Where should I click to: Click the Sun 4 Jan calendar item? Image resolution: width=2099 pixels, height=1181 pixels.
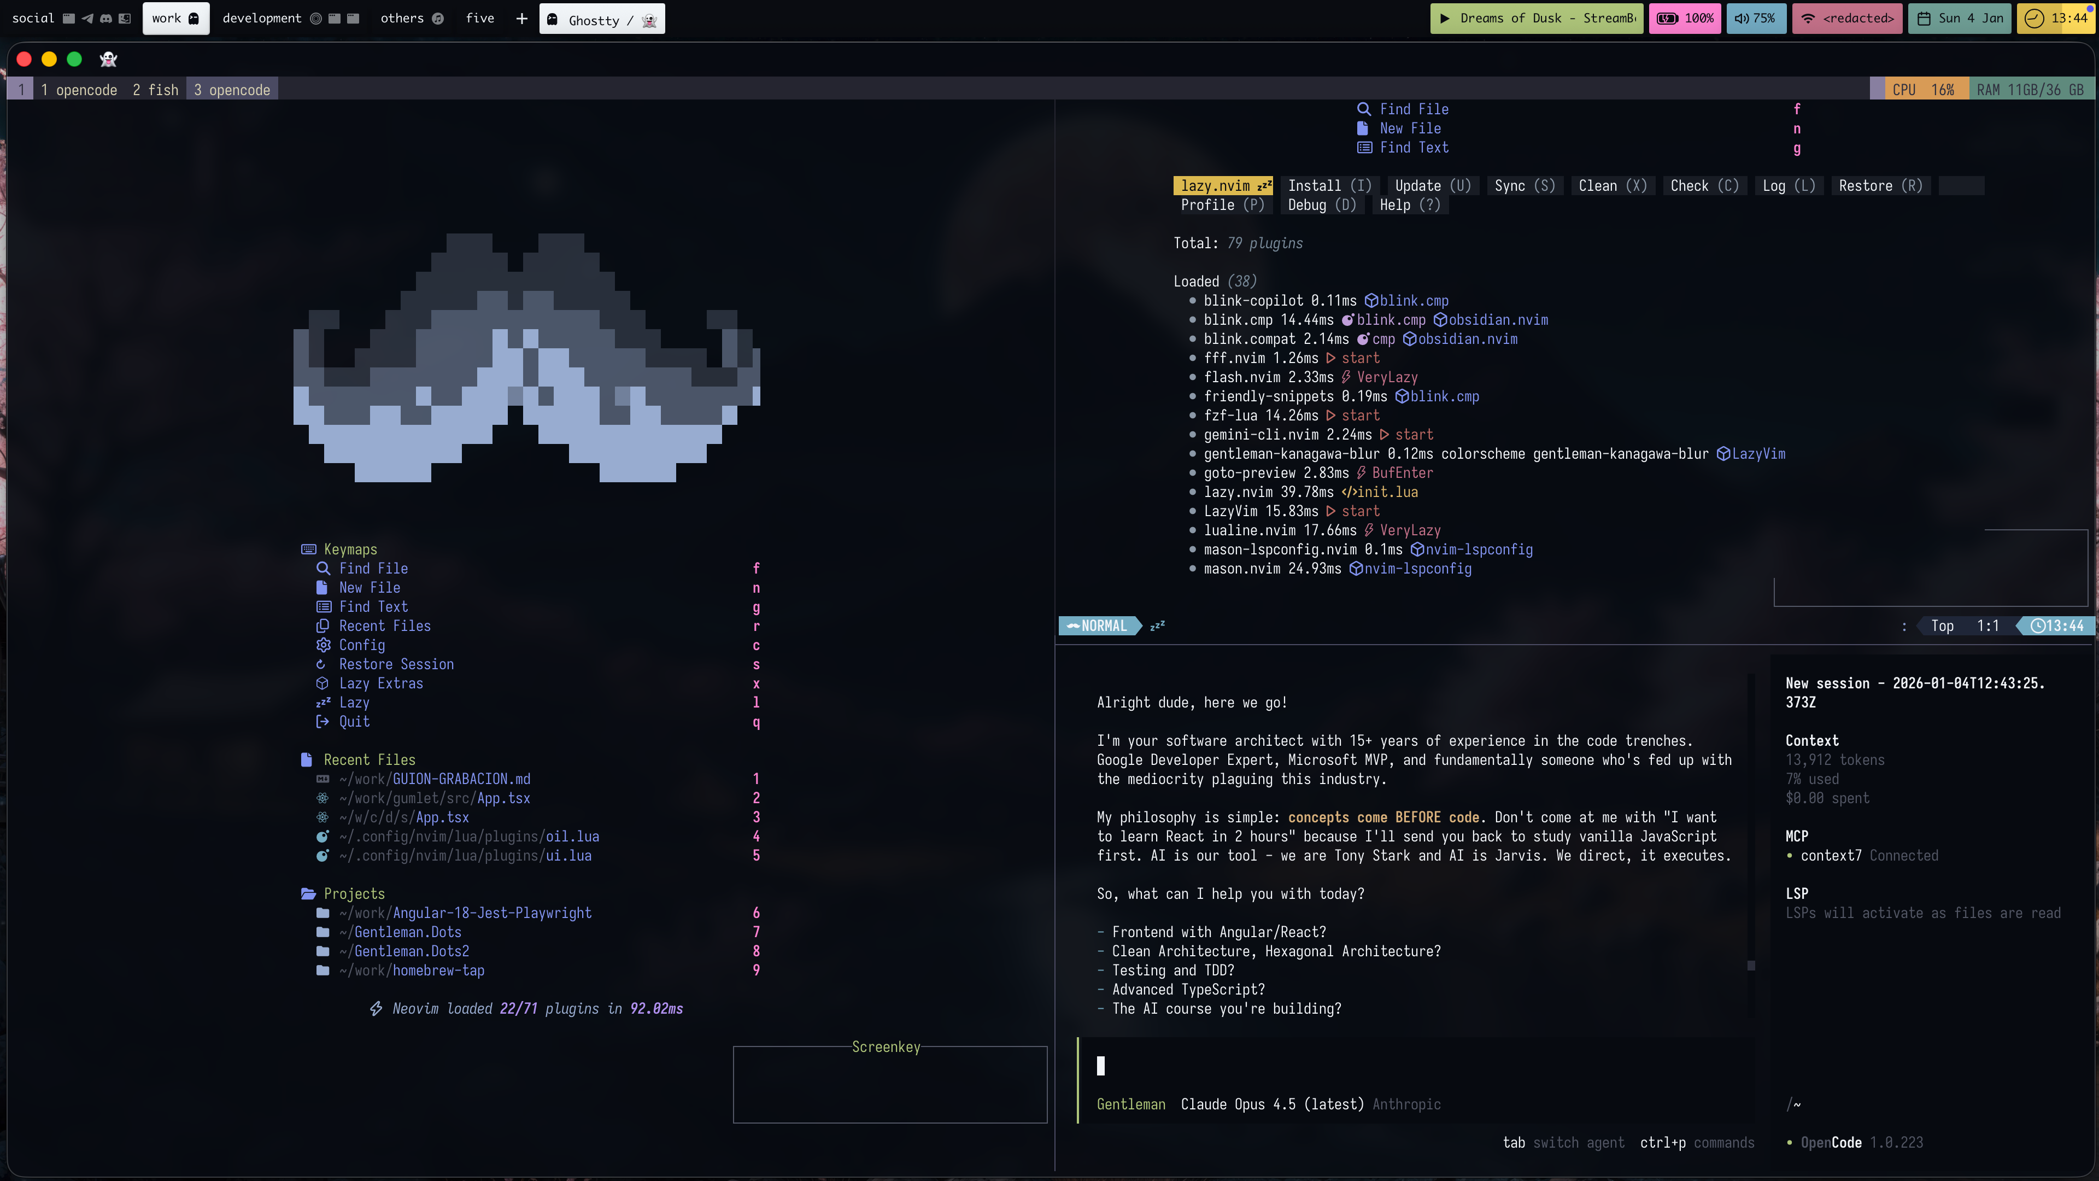[x=1959, y=18]
